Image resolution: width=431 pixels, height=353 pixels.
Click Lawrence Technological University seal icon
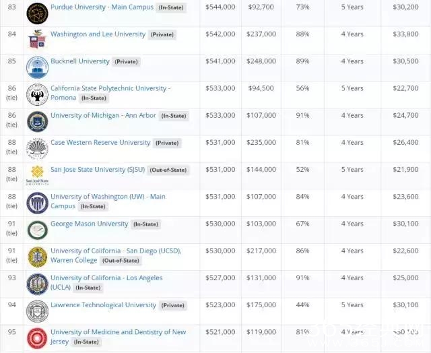pyautogui.click(x=37, y=311)
